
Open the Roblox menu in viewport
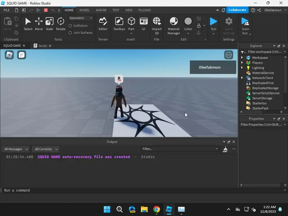(9, 55)
